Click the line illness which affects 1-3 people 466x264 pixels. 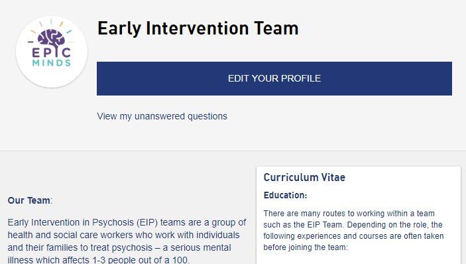(x=98, y=259)
